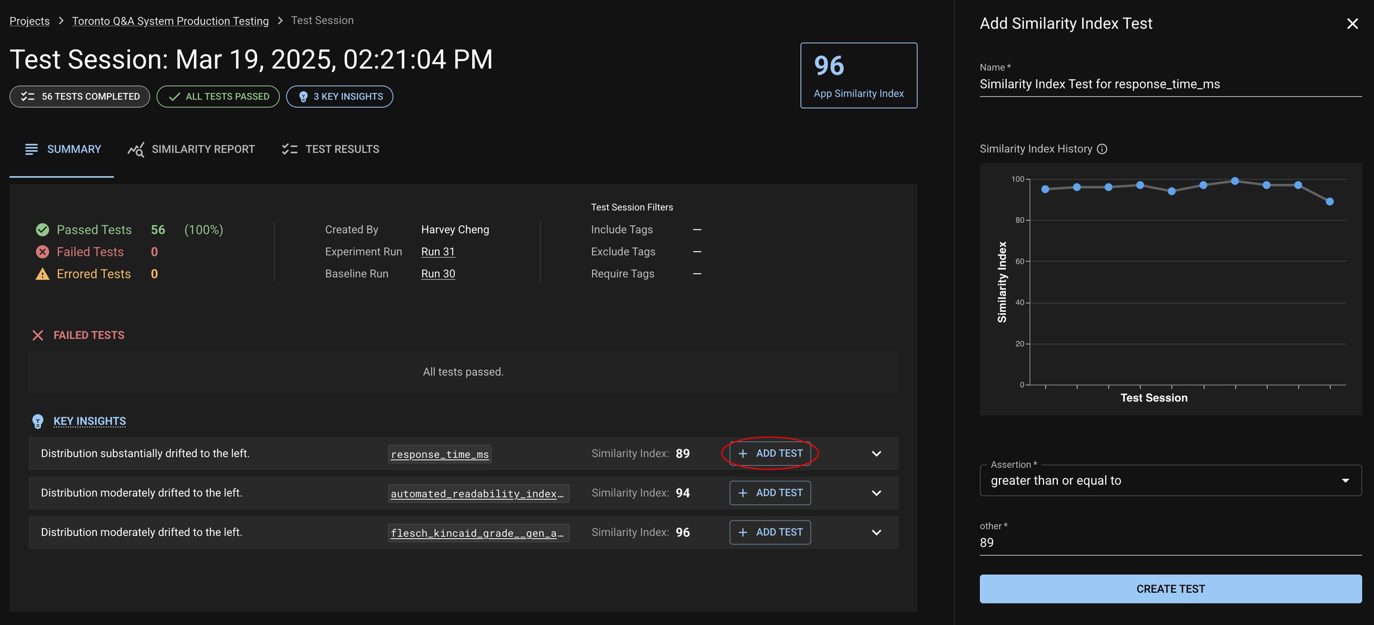Expand the response_time_ms insight row
This screenshot has height=625, width=1374.
pos(876,454)
